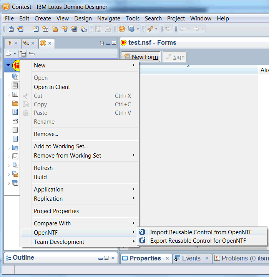This screenshot has height=277, width=269.
Task: Click the new view toolbar icon with table
Action: point(45,29)
